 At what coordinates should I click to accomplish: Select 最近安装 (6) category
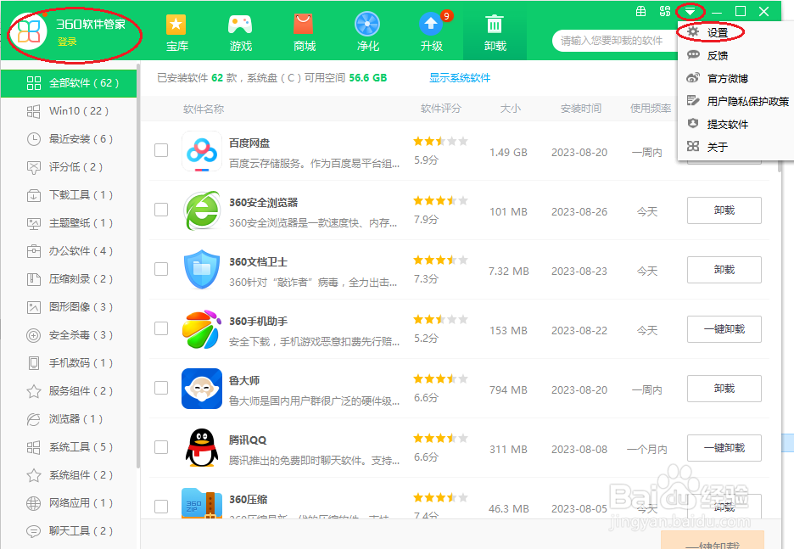click(69, 139)
